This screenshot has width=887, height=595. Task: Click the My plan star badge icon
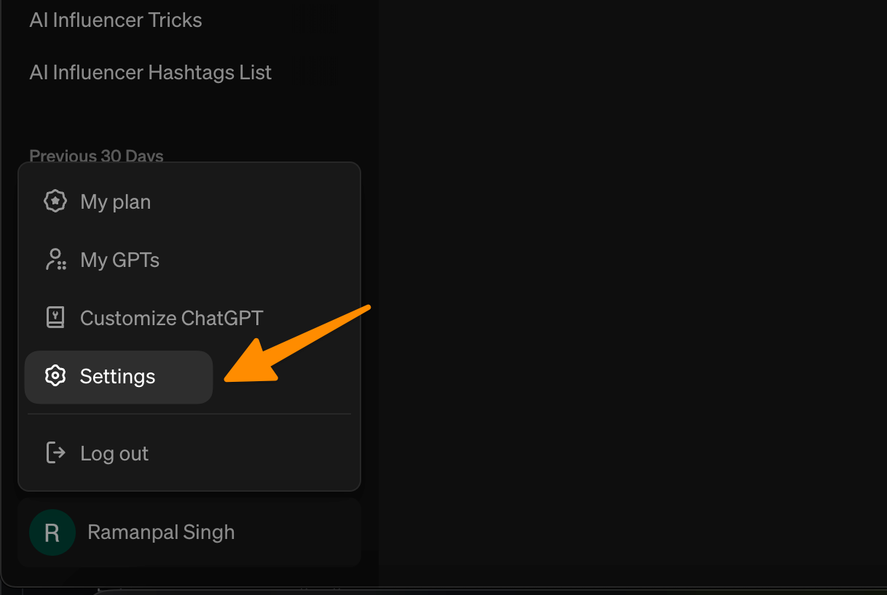[55, 201]
